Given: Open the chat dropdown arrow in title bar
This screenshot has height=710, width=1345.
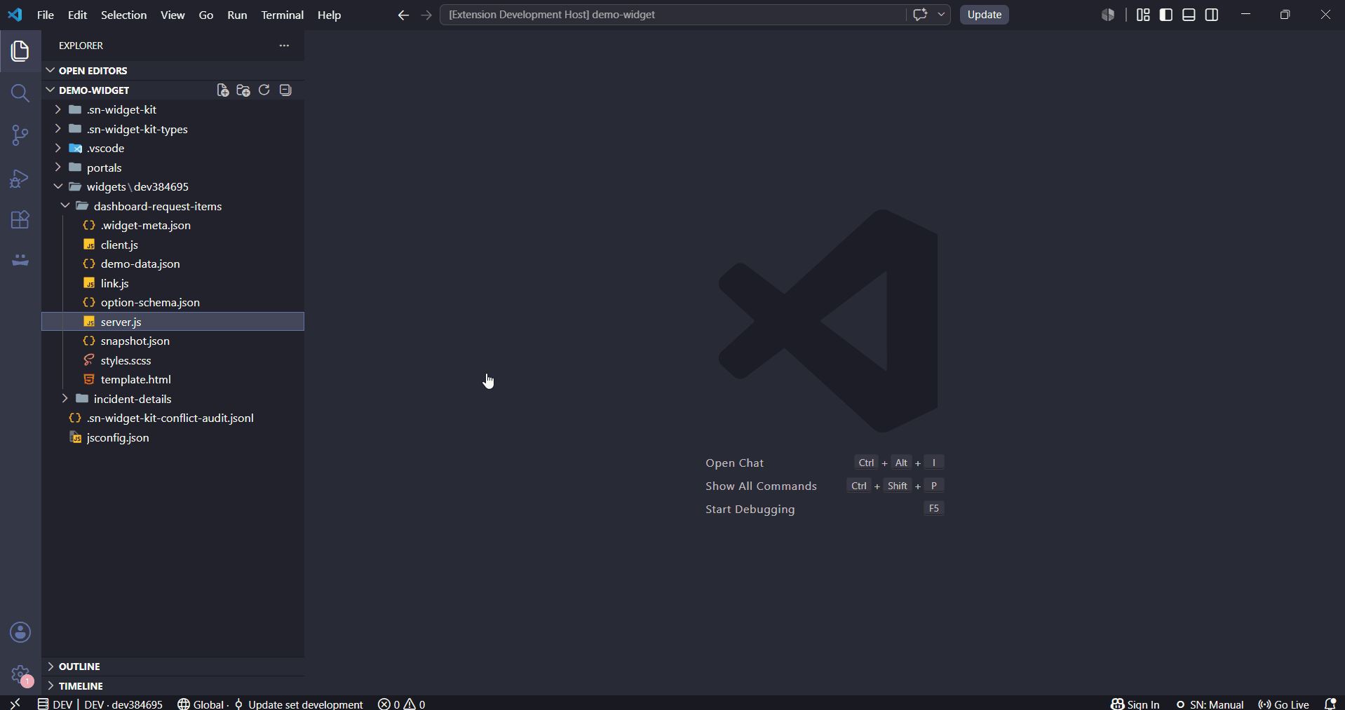Looking at the screenshot, I should coord(941,15).
